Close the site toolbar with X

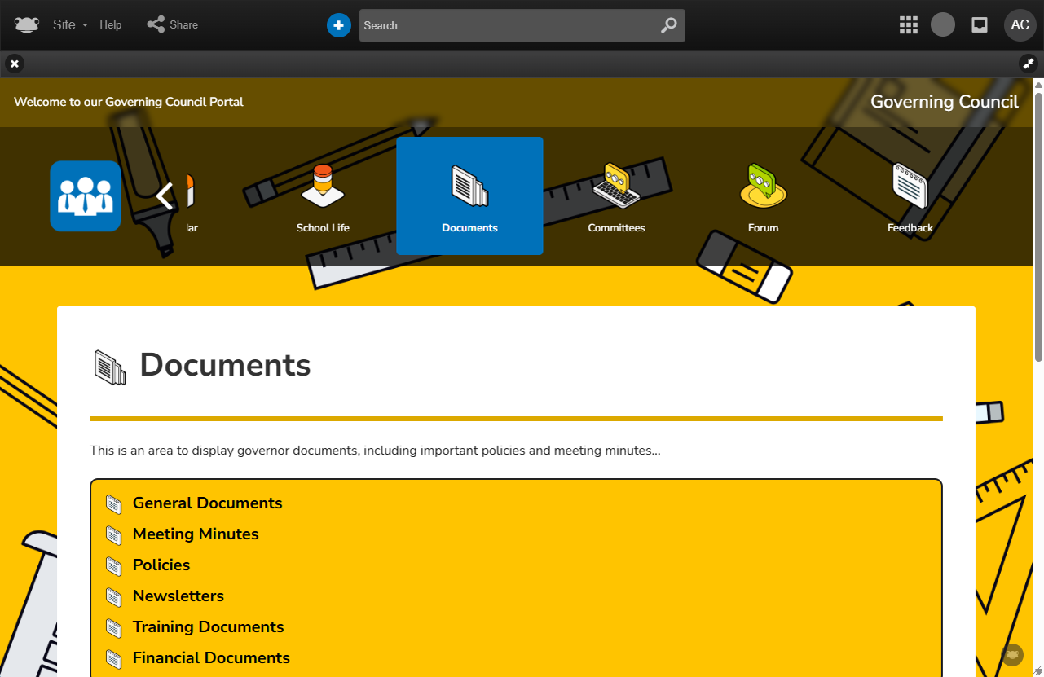click(15, 64)
